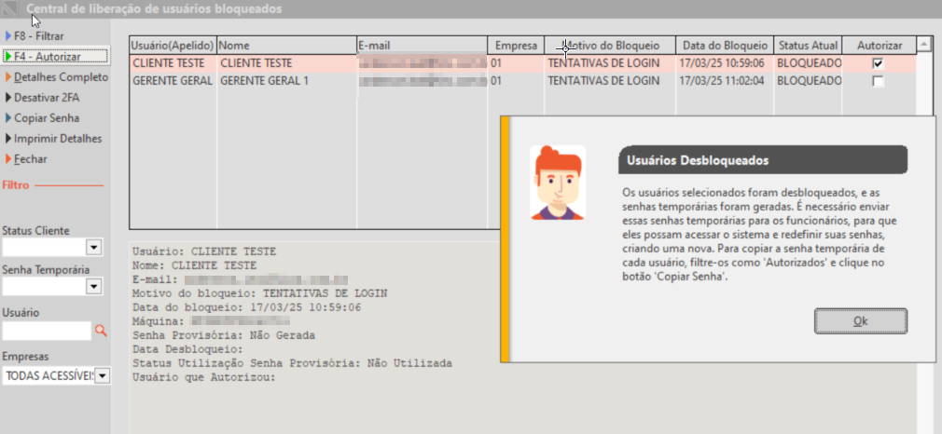Click the 17/03/25 10:59:06 date cell
This screenshot has width=942, height=434.
[x=725, y=63]
